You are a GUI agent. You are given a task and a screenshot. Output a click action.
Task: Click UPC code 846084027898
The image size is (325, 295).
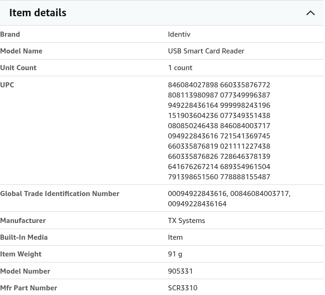[193, 85]
